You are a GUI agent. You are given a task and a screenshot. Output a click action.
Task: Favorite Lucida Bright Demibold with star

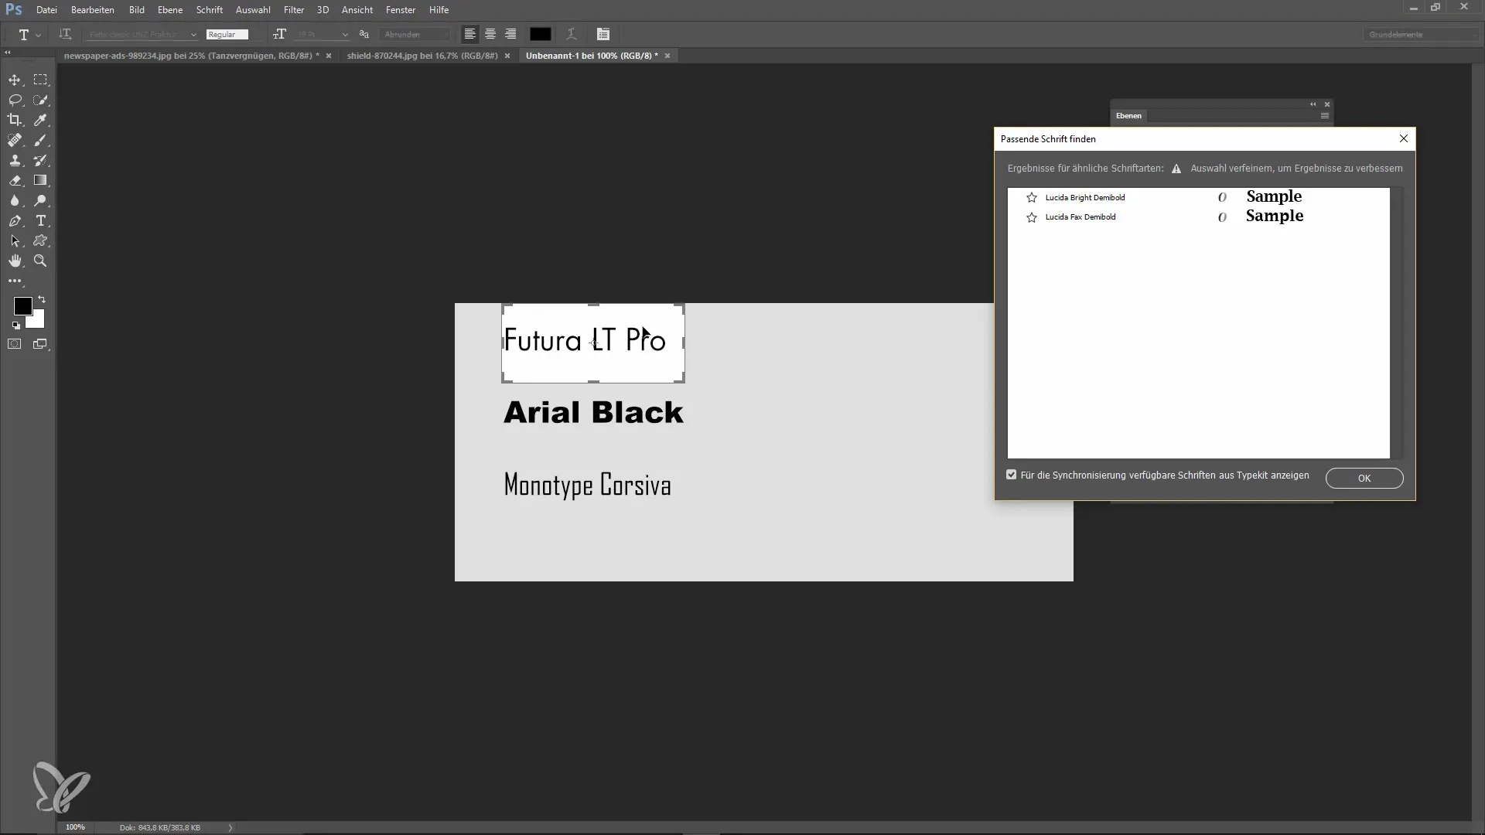(1031, 198)
